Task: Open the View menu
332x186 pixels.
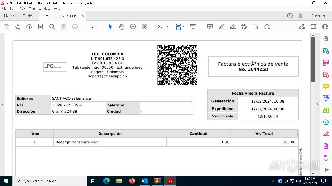Action: click(x=22, y=9)
